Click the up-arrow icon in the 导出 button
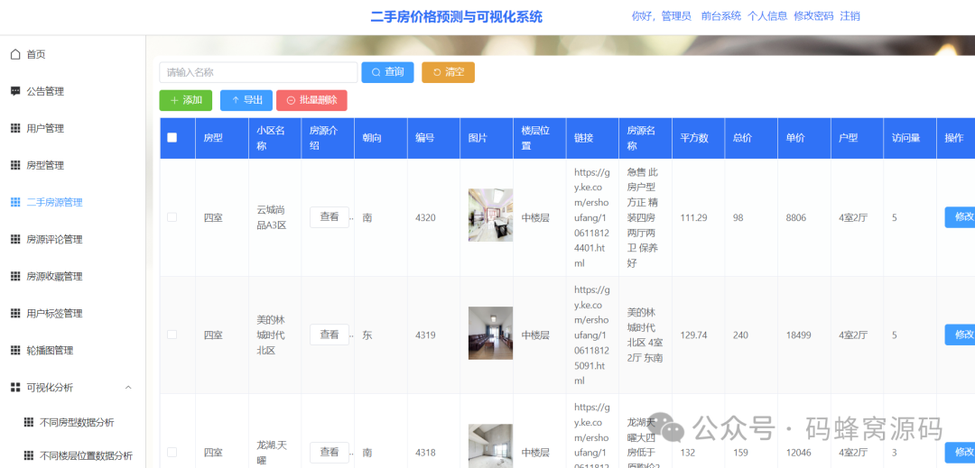The height and width of the screenshot is (468, 975). (235, 101)
